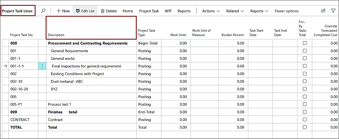Enable the checkbox for CONTRACT row
This screenshot has width=339, height=139.
point(305,120)
